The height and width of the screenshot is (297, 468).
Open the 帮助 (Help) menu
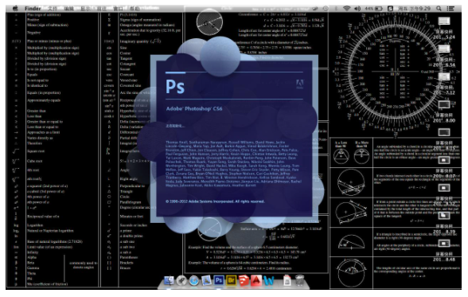tap(135, 8)
